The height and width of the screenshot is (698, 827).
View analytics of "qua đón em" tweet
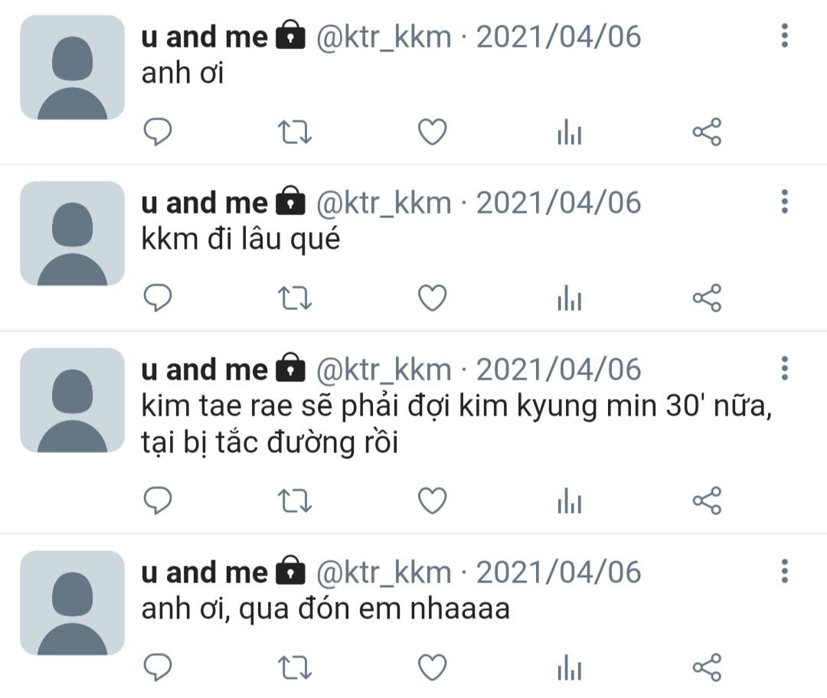[x=570, y=667]
